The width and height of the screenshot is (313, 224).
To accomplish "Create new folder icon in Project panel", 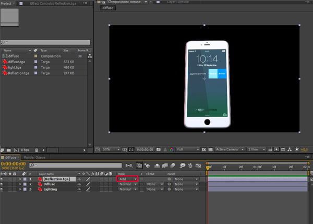I will coord(8,150).
